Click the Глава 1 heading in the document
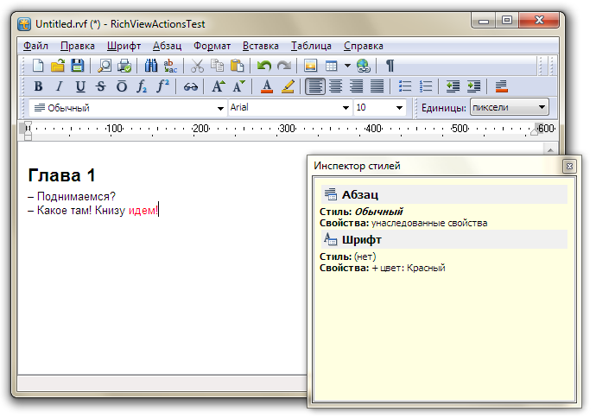596x418 pixels. coord(61,175)
